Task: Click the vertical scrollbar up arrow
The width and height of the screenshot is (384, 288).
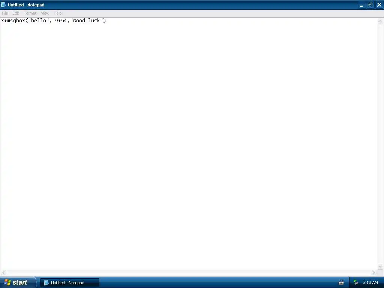Action: point(380,21)
